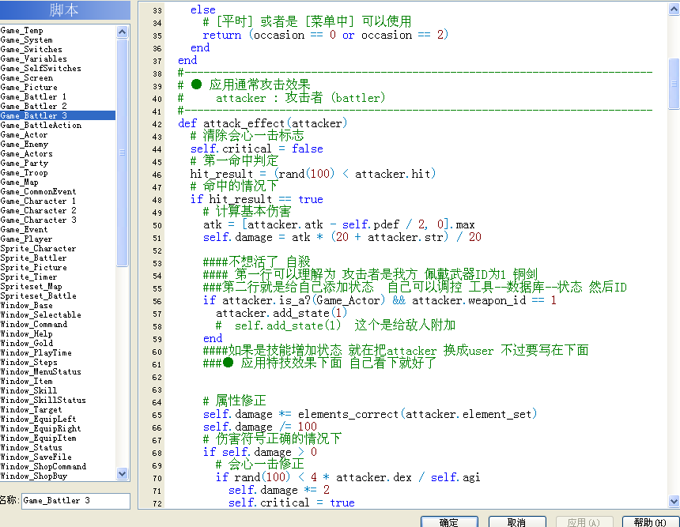
Task: Select the Game_Party script
Action: click(25, 164)
